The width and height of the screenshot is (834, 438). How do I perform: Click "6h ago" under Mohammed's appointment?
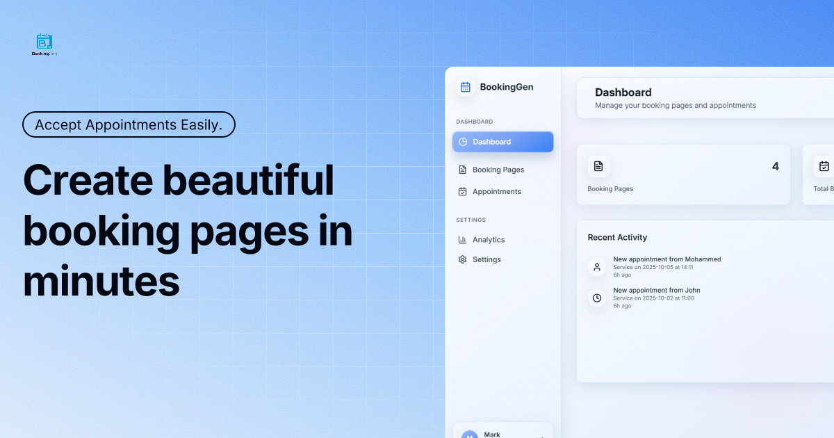point(622,275)
